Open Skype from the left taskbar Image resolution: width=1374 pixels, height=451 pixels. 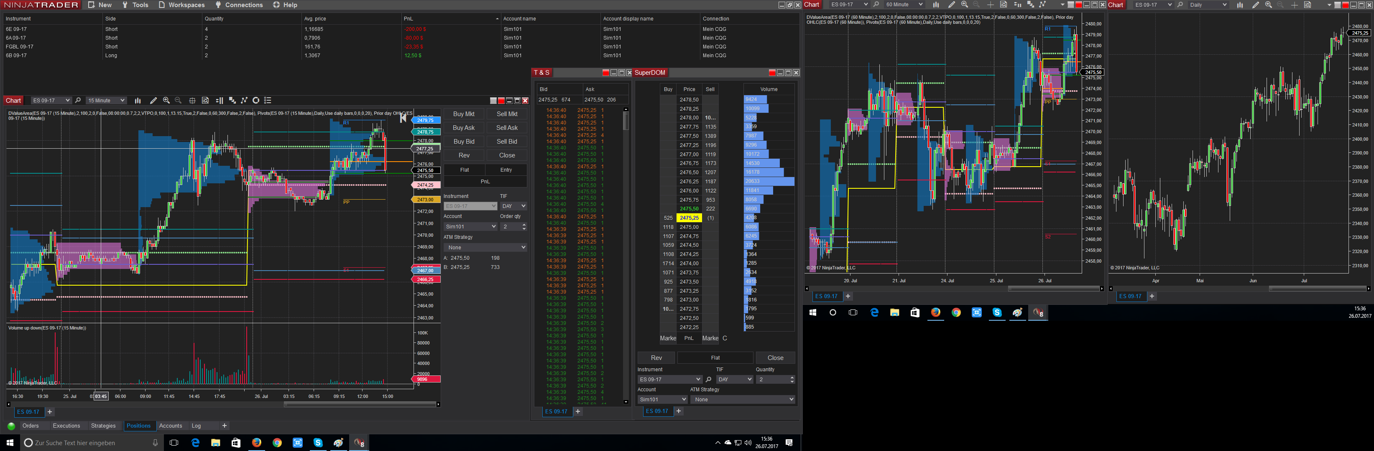click(x=318, y=443)
